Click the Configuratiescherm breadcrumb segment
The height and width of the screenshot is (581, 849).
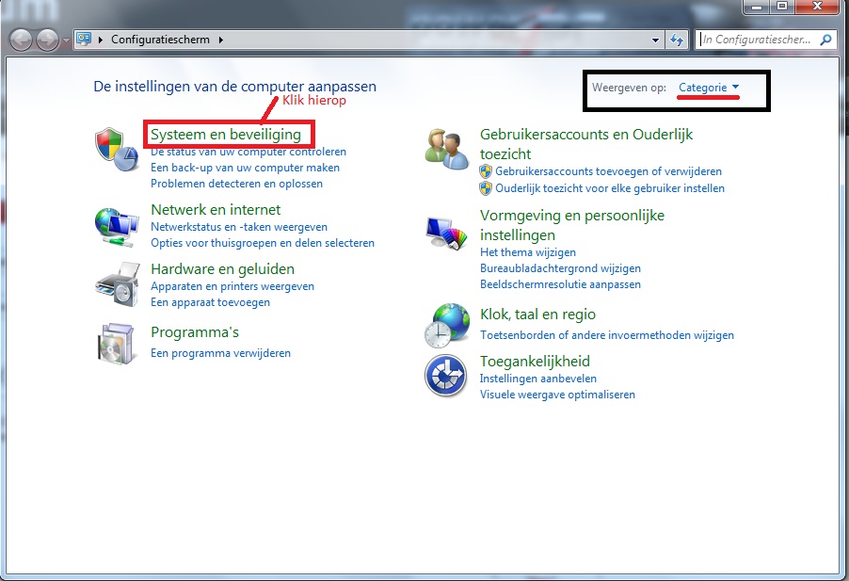click(160, 40)
